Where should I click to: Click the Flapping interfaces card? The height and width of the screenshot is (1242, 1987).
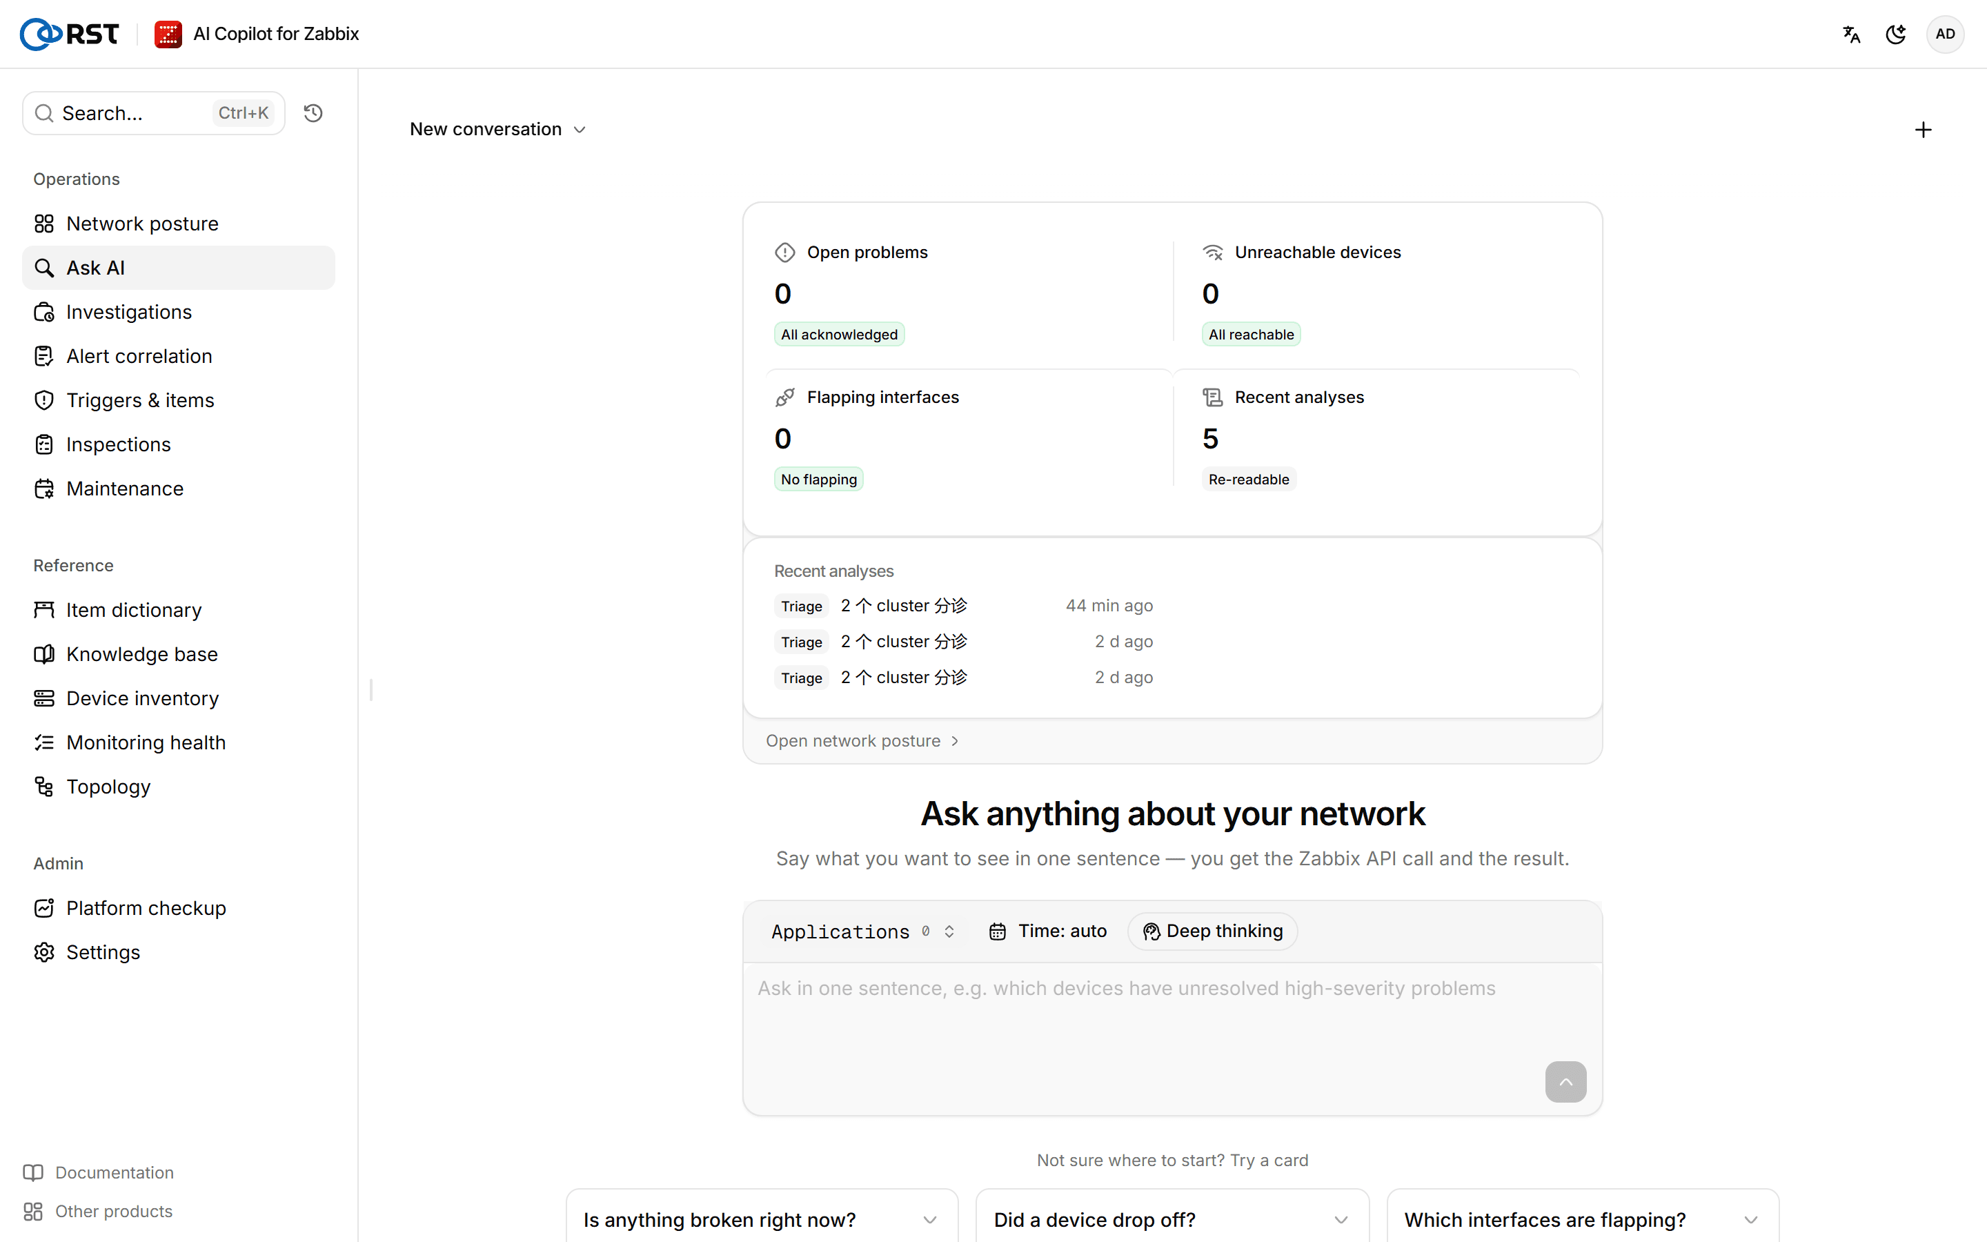click(969, 440)
